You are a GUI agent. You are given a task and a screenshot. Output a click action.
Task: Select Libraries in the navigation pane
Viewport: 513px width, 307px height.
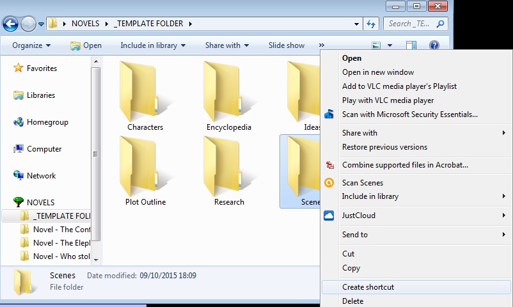[x=34, y=95]
